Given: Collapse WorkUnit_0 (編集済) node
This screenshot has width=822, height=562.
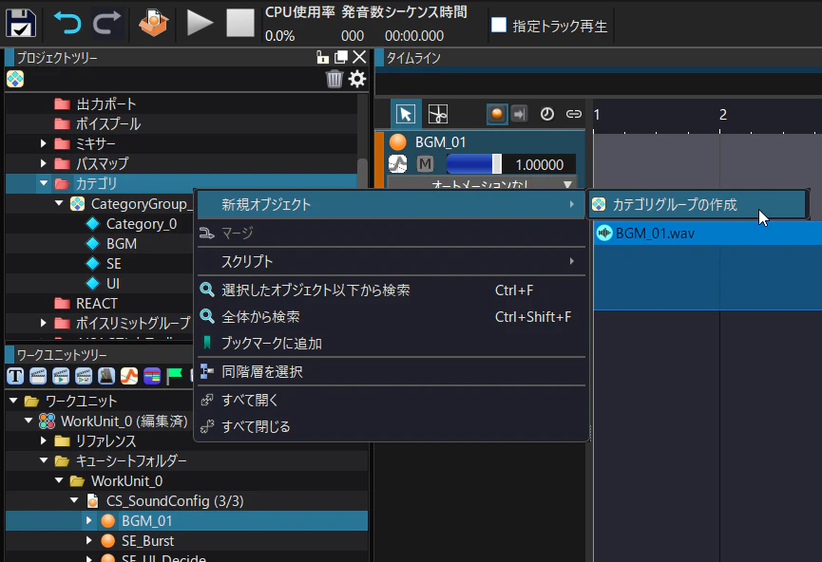Looking at the screenshot, I should tap(29, 421).
